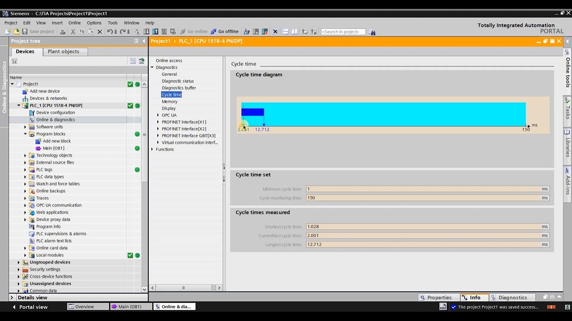Switch to Plant objects tab
Viewport: 572px width, 321px height.
click(63, 52)
